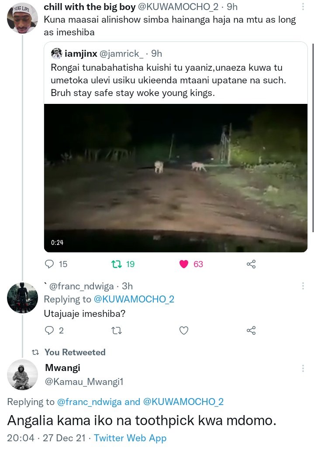The height and width of the screenshot is (450, 314).
Task: Open more options on franc_ndwiga's reply
Action: click(x=303, y=286)
